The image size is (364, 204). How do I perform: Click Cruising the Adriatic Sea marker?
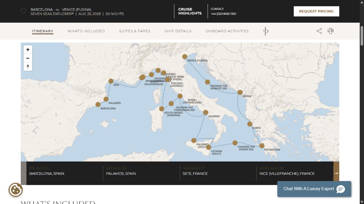point(207,82)
